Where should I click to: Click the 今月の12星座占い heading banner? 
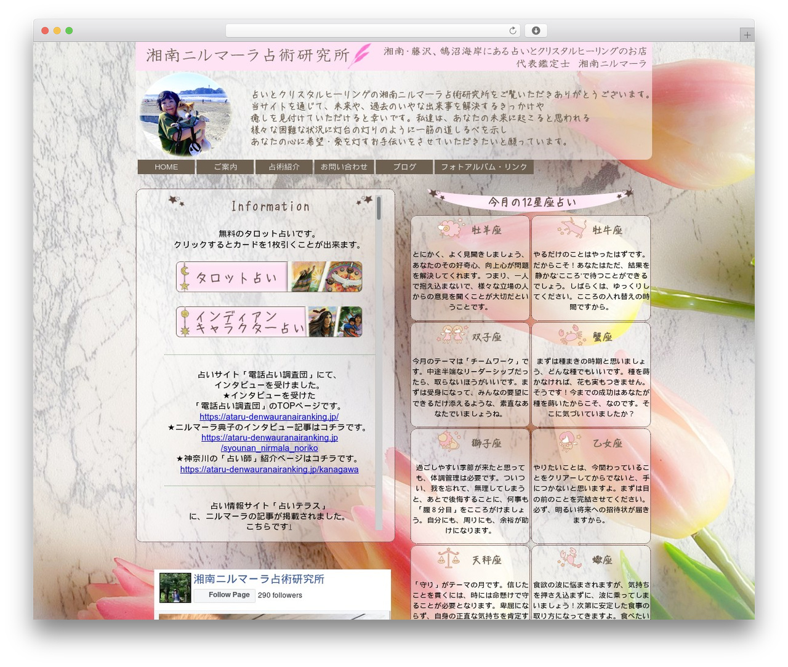pyautogui.click(x=531, y=202)
